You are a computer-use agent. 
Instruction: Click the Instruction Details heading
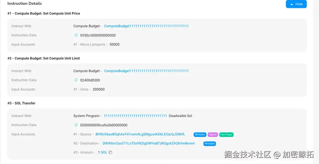[24, 3]
